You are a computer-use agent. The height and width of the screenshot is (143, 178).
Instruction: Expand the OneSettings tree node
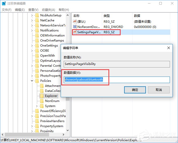tap(32, 46)
